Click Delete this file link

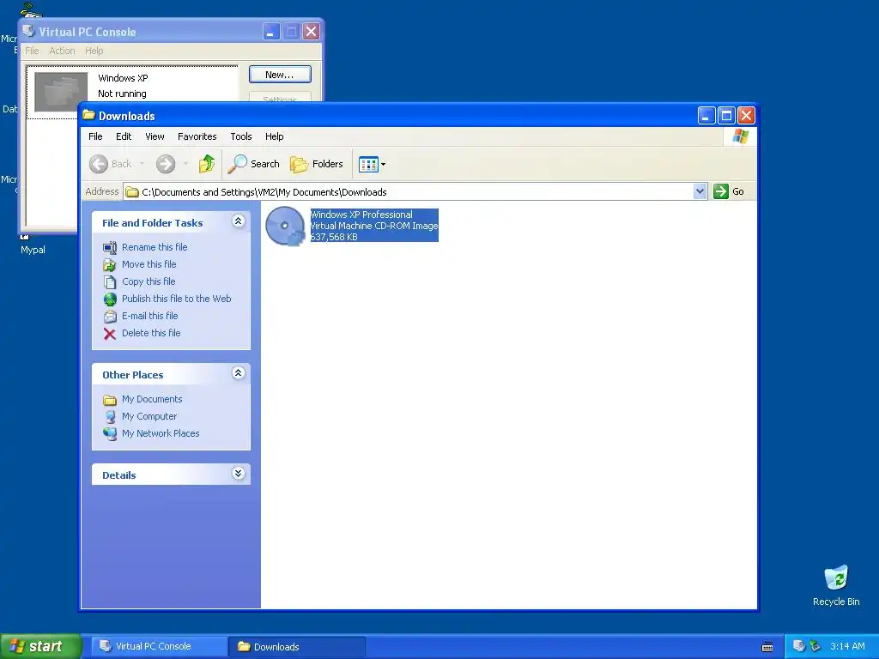[151, 333]
